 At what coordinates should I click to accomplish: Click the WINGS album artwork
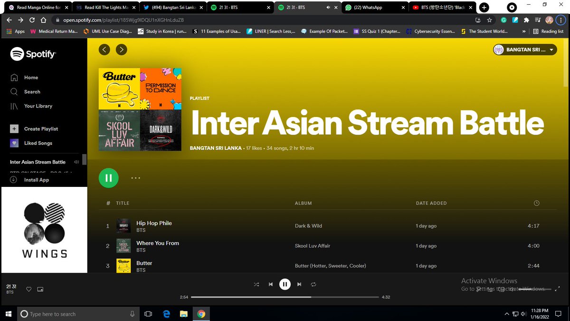[x=44, y=230]
